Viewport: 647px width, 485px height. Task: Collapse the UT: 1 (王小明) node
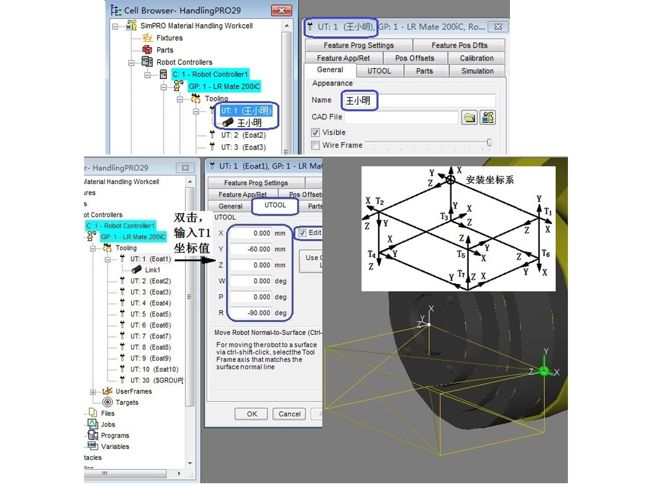click(196, 111)
